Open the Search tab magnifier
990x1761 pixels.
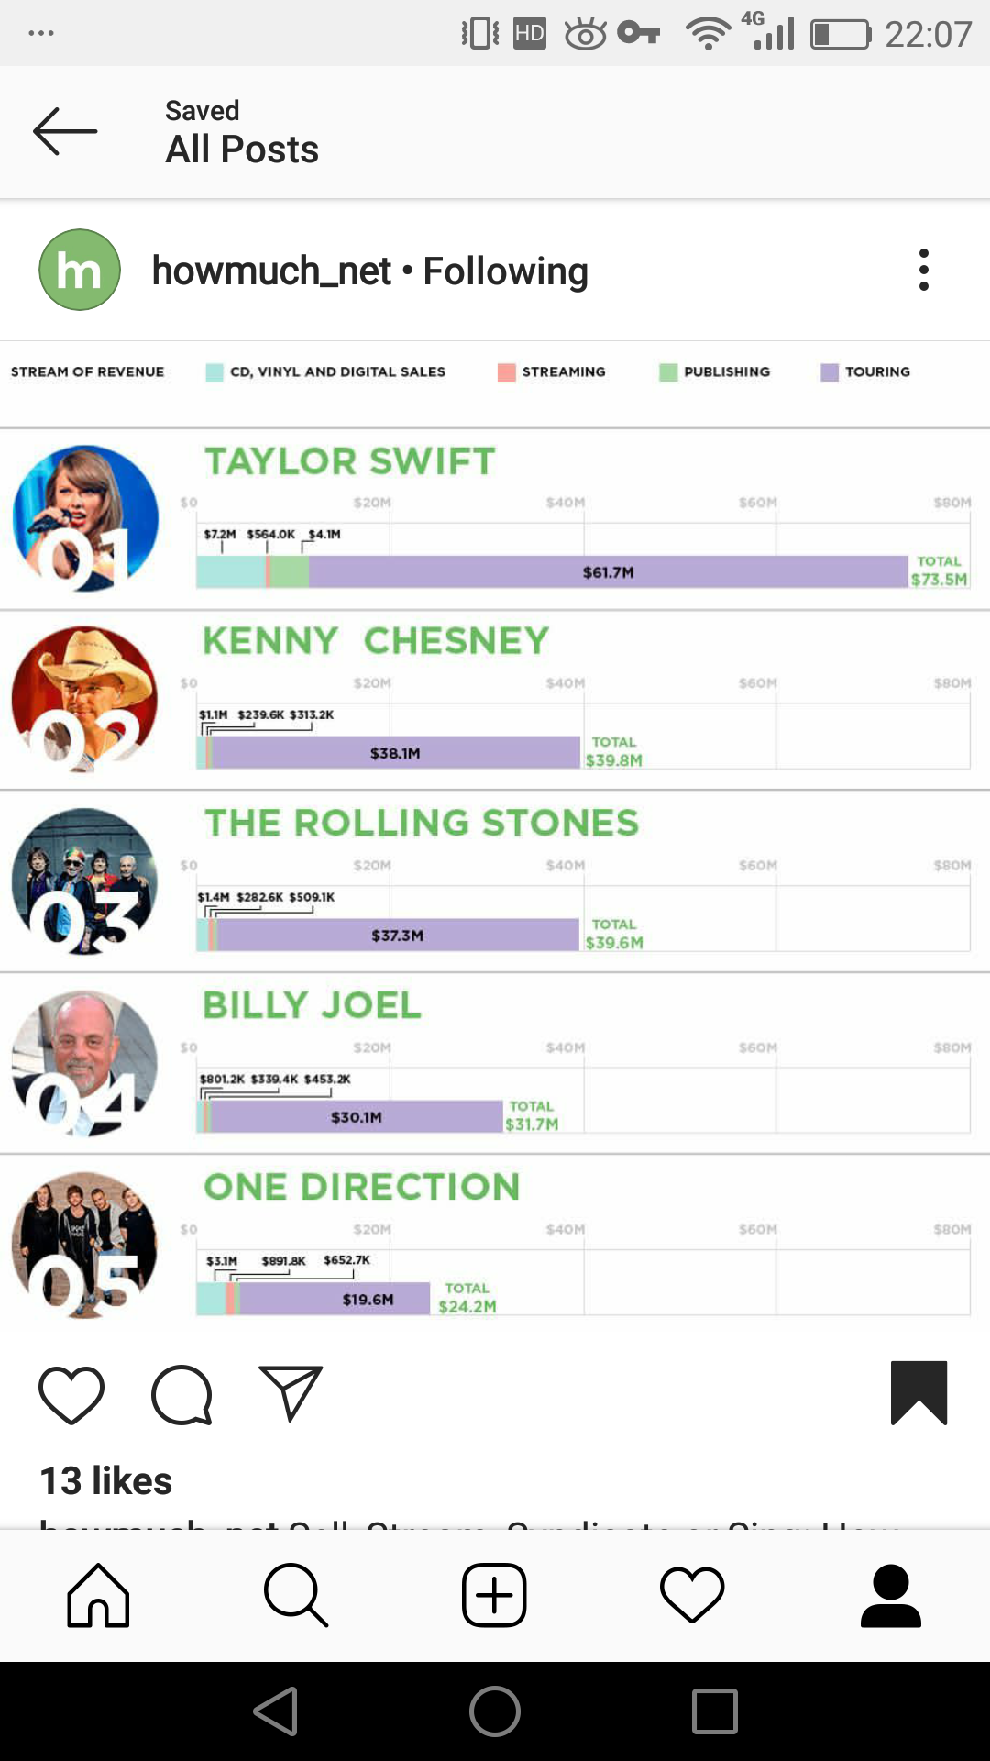click(296, 1596)
